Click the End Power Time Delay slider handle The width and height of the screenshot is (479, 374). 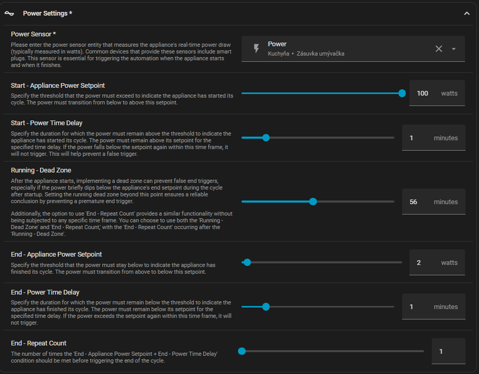(266, 306)
